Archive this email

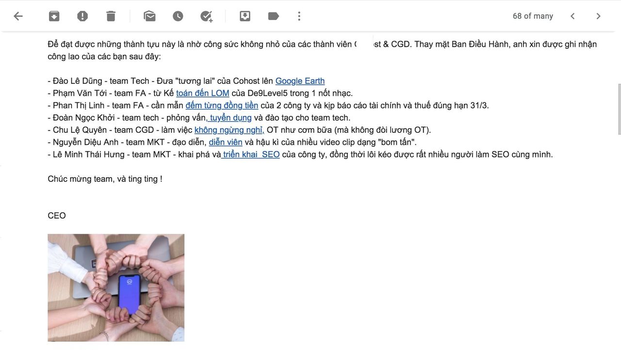54,16
